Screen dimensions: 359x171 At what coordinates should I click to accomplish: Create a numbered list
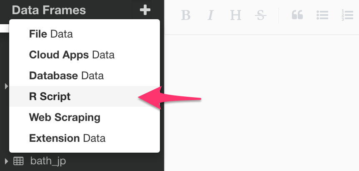click(347, 15)
